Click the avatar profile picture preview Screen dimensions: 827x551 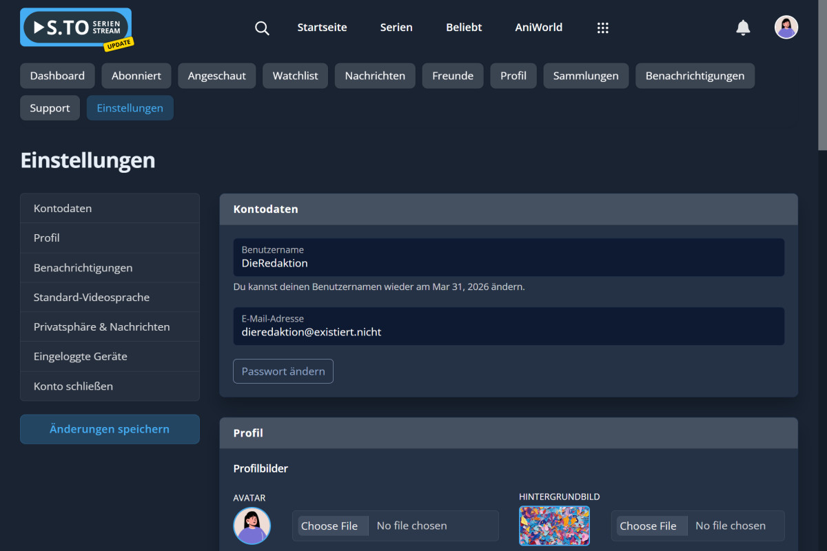[x=252, y=526]
